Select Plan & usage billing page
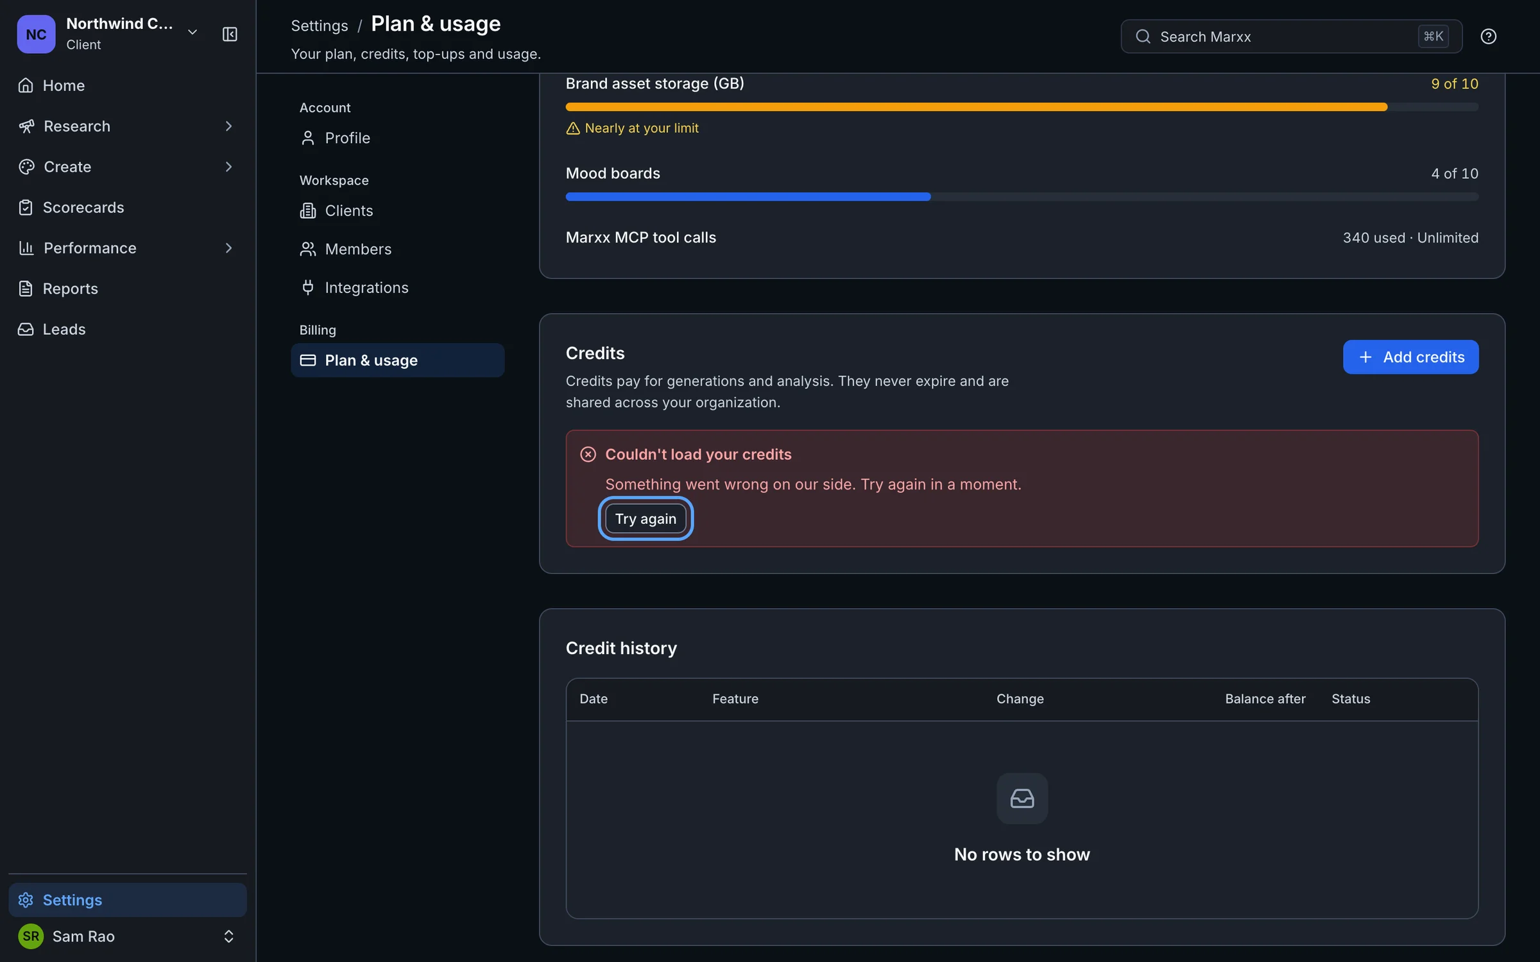This screenshot has width=1540, height=962. pos(397,360)
